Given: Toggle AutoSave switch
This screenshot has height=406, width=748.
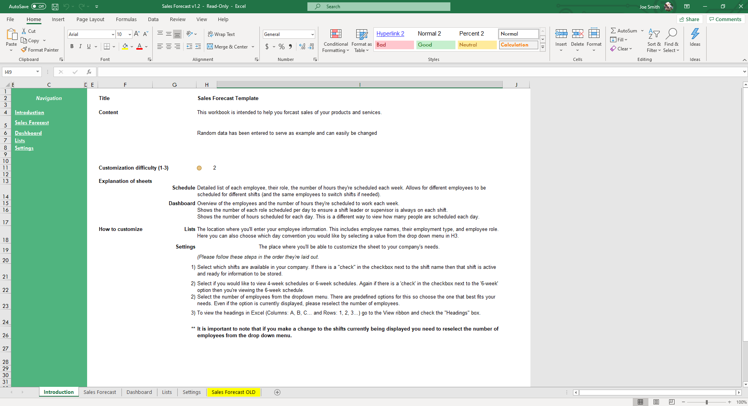Looking at the screenshot, I should (x=38, y=6).
